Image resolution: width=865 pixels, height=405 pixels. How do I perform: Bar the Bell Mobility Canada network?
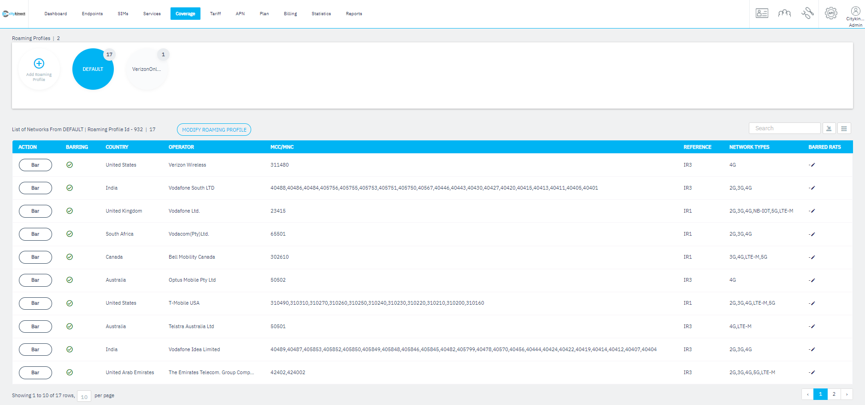[35, 257]
